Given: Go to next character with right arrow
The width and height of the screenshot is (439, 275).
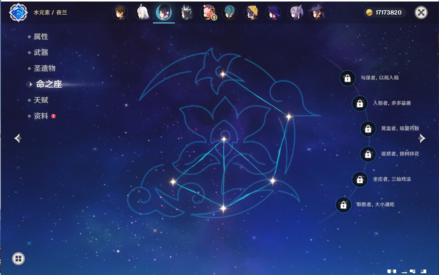Looking at the screenshot, I should [x=422, y=138].
